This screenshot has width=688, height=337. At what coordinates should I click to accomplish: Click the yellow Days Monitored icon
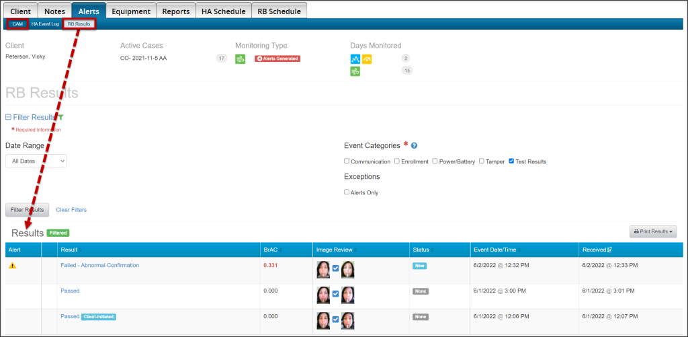coord(366,59)
